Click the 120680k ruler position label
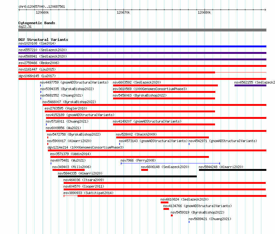275x234 pixels. pos(204,12)
